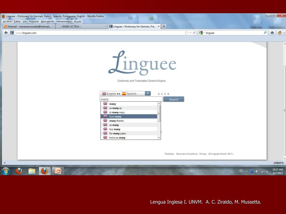Click the suggestion list scroll-up arrow
The height and width of the screenshot is (214, 286).
tap(159, 103)
